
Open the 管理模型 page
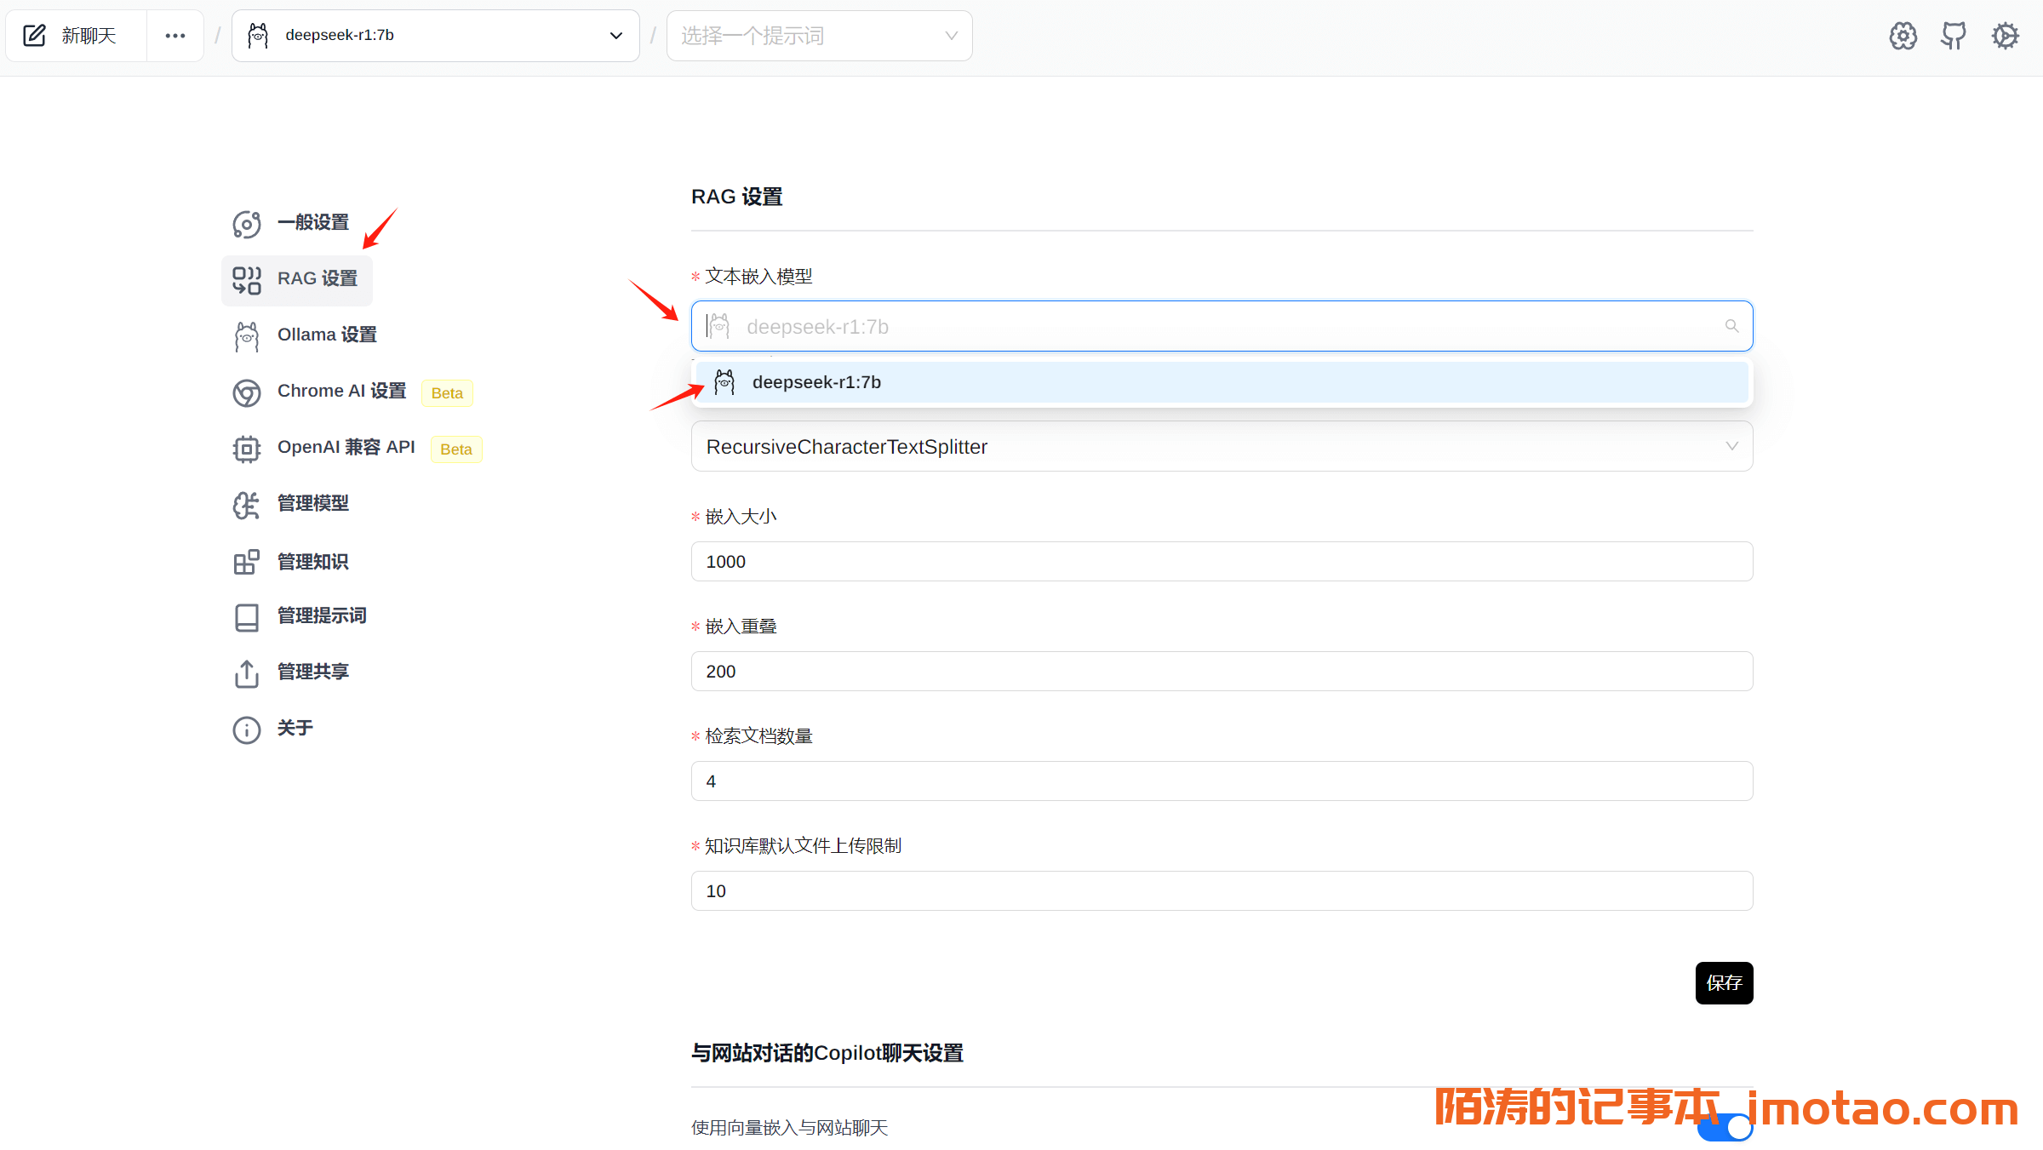pos(312,504)
